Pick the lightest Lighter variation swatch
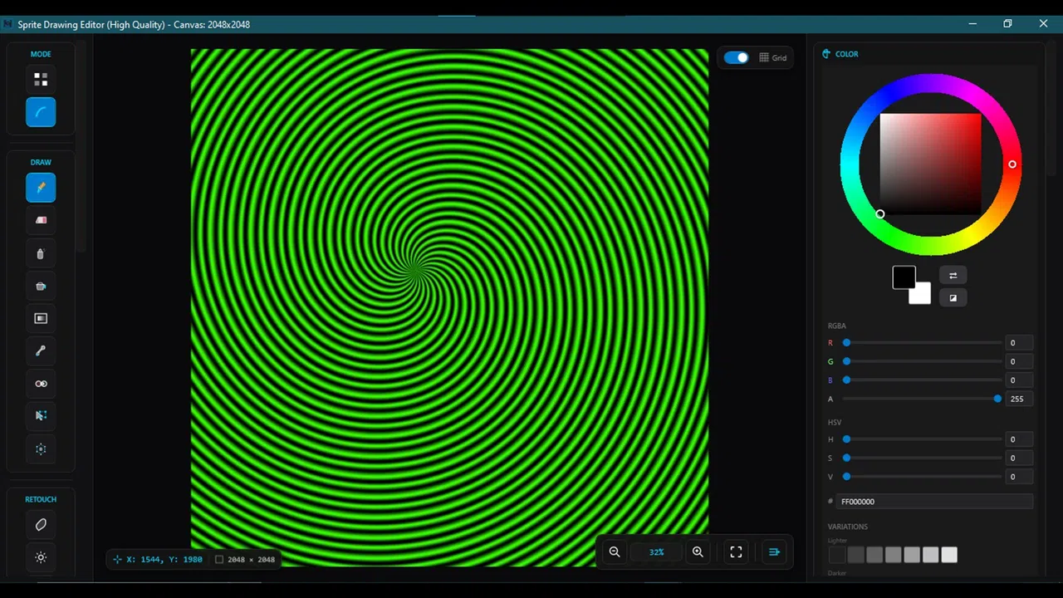This screenshot has width=1063, height=598. click(949, 555)
